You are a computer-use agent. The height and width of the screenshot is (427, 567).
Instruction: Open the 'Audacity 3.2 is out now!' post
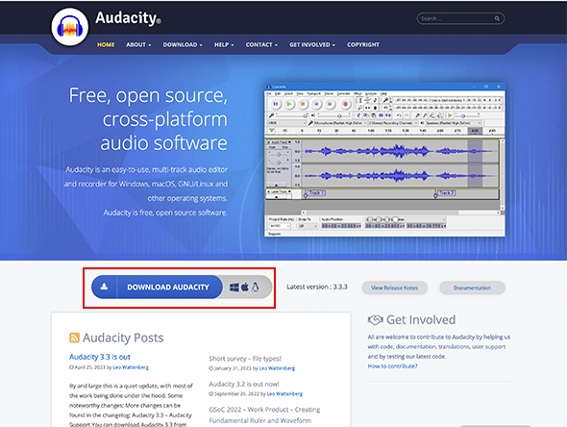pyautogui.click(x=244, y=384)
